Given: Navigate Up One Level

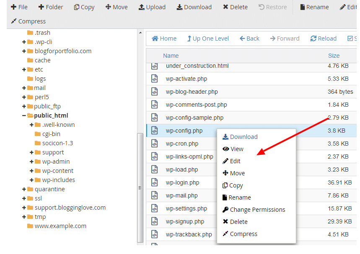Looking at the screenshot, I should click(208, 38).
